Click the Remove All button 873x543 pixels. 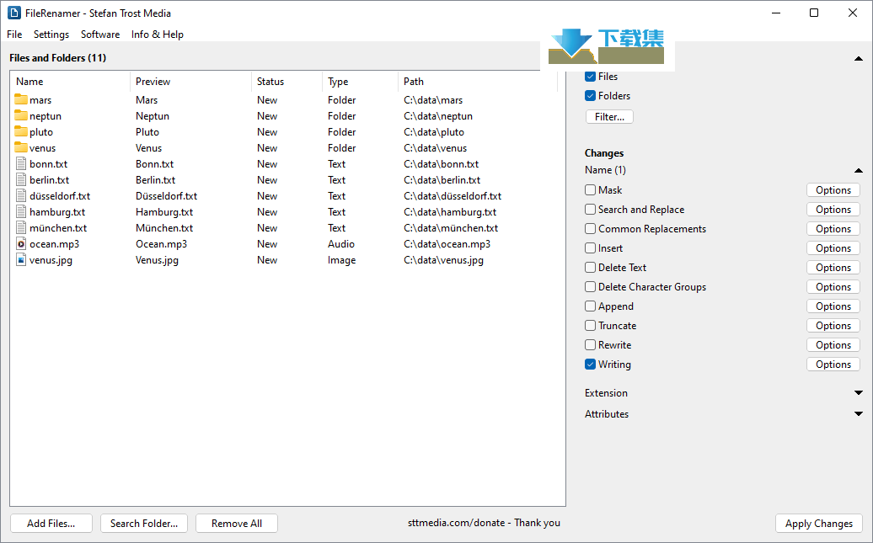tap(237, 524)
